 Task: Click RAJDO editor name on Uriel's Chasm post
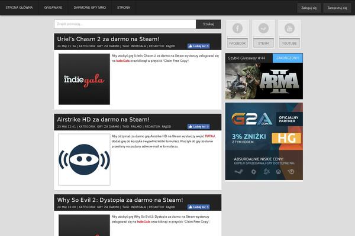[x=170, y=46]
